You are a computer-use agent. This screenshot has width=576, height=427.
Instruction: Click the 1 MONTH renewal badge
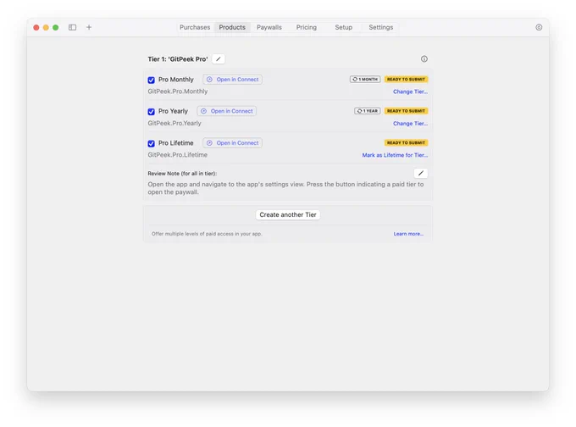pos(365,79)
